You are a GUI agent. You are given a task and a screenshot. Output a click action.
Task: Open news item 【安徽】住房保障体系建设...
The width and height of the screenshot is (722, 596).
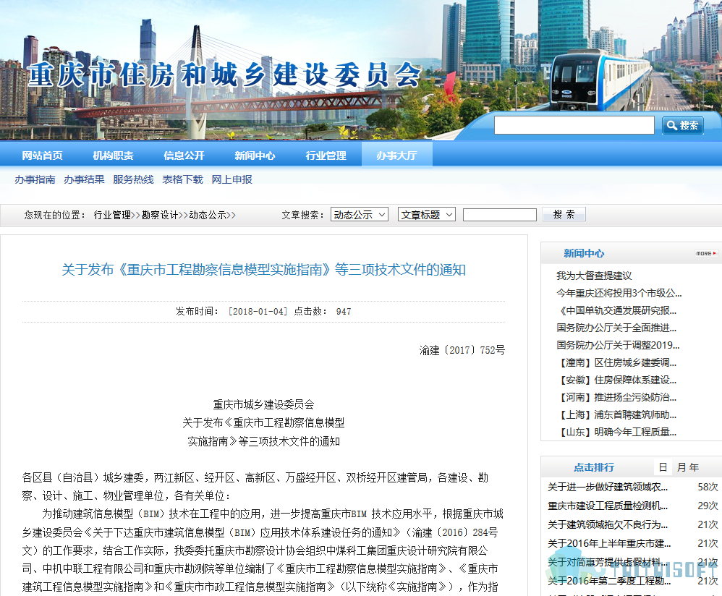tap(616, 380)
